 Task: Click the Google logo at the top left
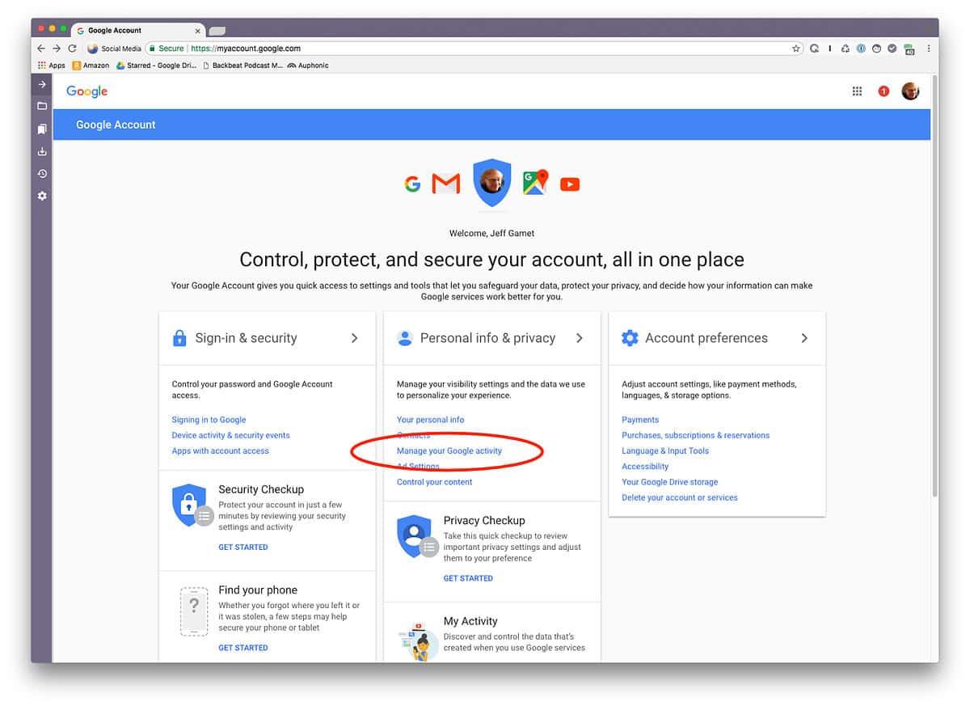pyautogui.click(x=87, y=92)
